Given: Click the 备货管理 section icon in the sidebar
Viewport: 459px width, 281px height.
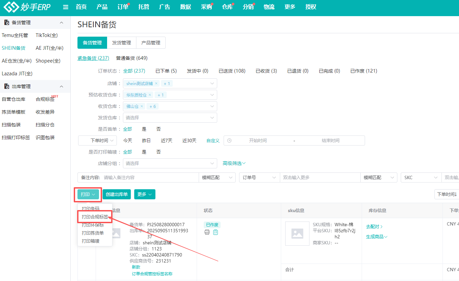Looking at the screenshot, I should pyautogui.click(x=6, y=23).
